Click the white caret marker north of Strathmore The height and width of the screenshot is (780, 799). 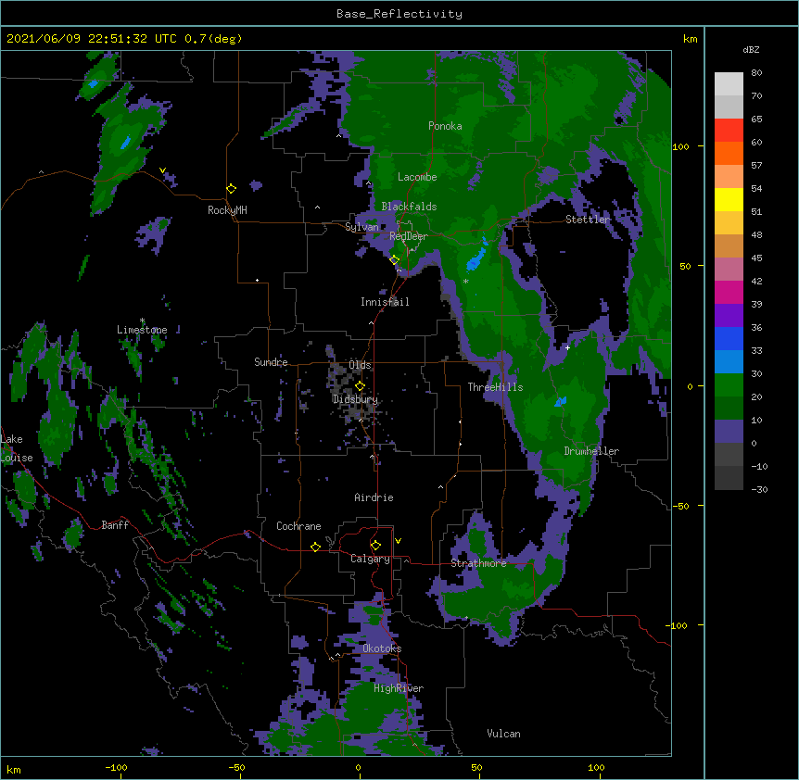point(441,487)
